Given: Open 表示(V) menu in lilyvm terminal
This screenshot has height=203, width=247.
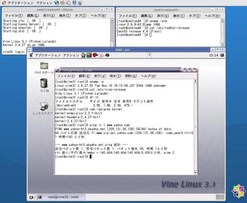Looking at the screenshot, I should click(49, 16).
